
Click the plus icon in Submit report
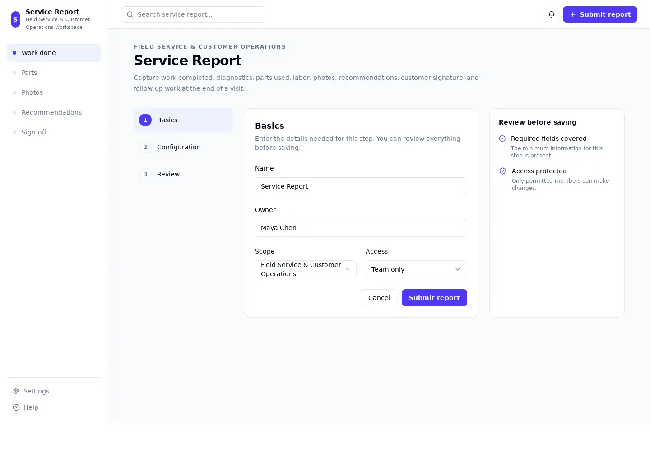573,14
